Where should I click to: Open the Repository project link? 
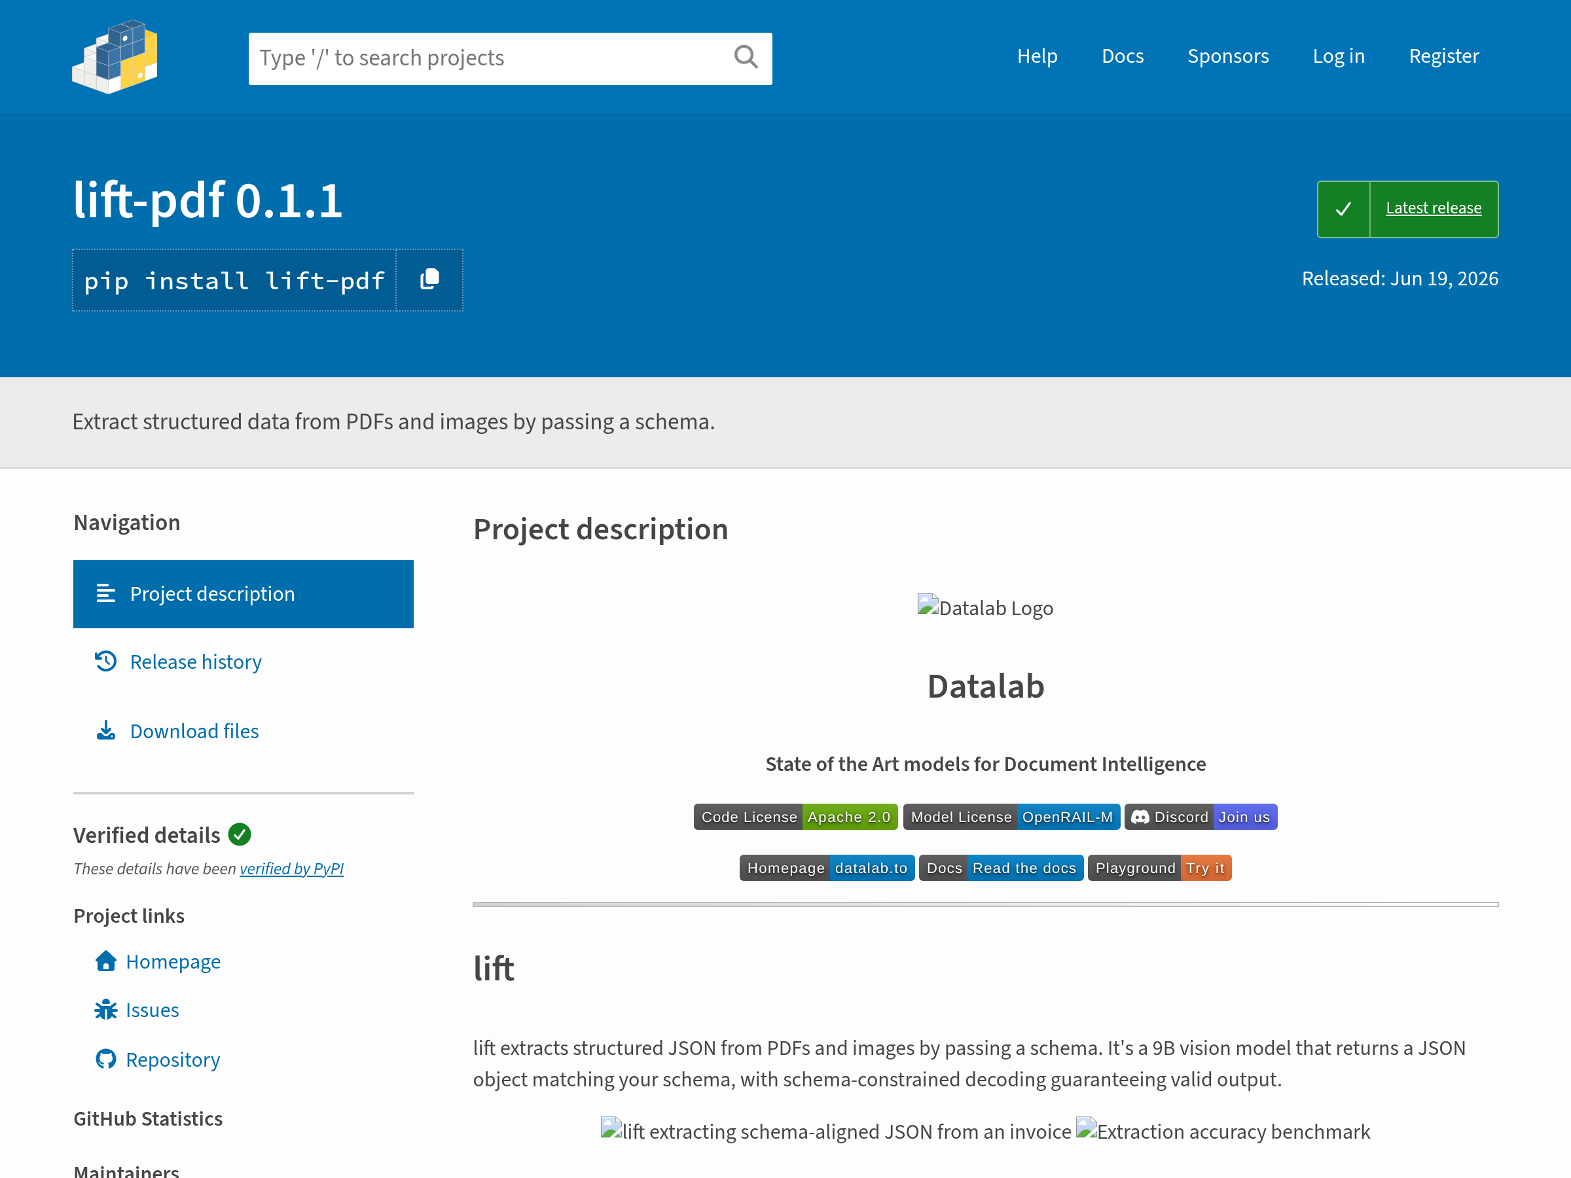point(173,1060)
